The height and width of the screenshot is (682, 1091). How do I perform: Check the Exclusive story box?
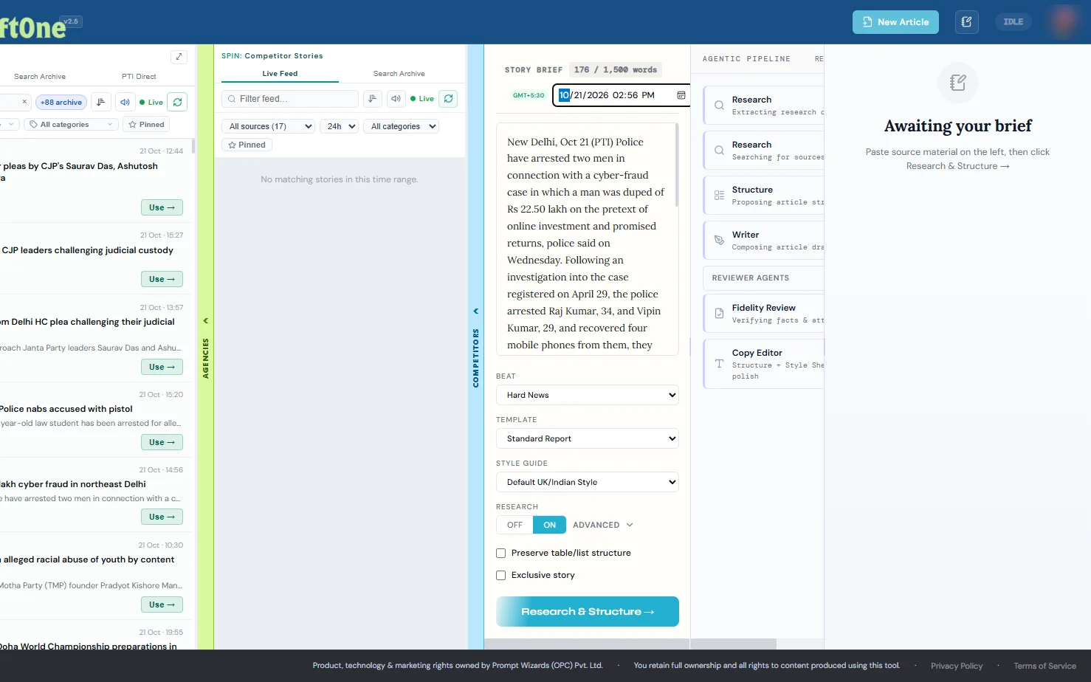tap(501, 575)
